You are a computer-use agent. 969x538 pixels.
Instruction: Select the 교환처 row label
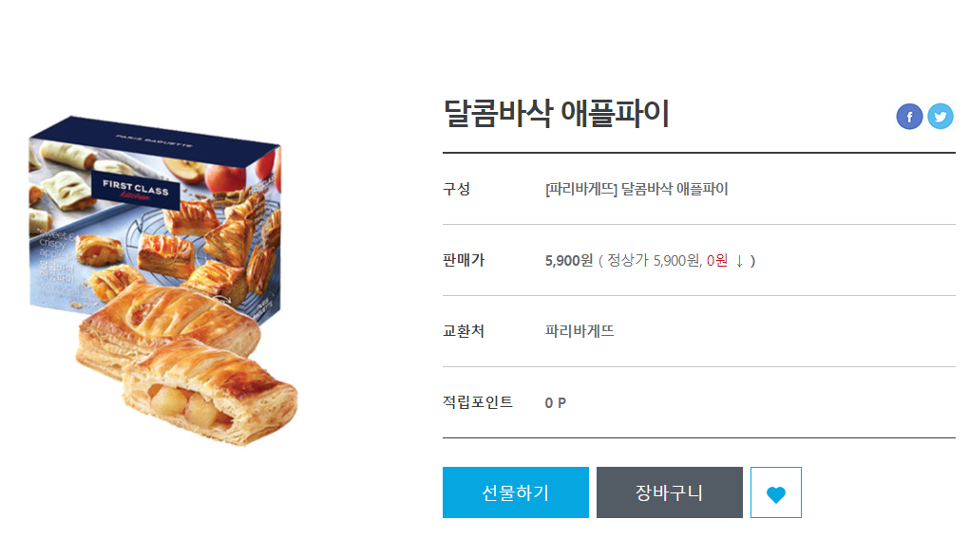click(464, 331)
